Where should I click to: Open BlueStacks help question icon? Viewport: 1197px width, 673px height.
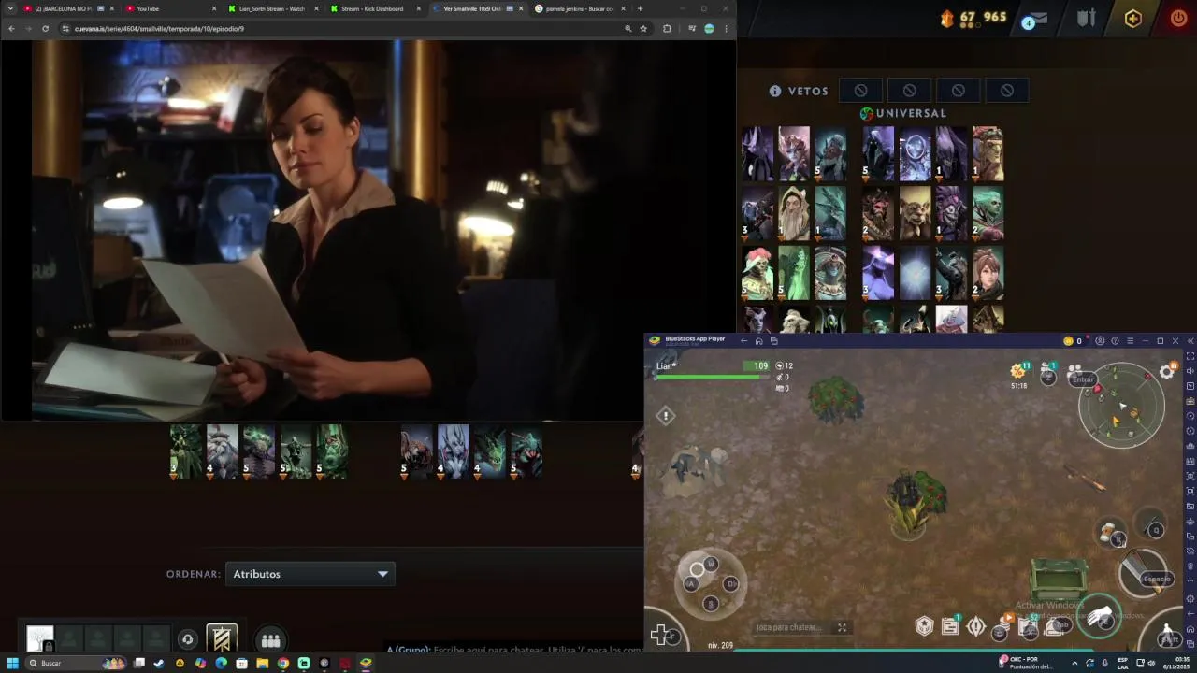tap(1115, 341)
